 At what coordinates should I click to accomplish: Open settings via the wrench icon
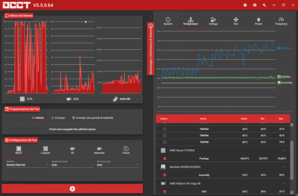pos(264,5)
